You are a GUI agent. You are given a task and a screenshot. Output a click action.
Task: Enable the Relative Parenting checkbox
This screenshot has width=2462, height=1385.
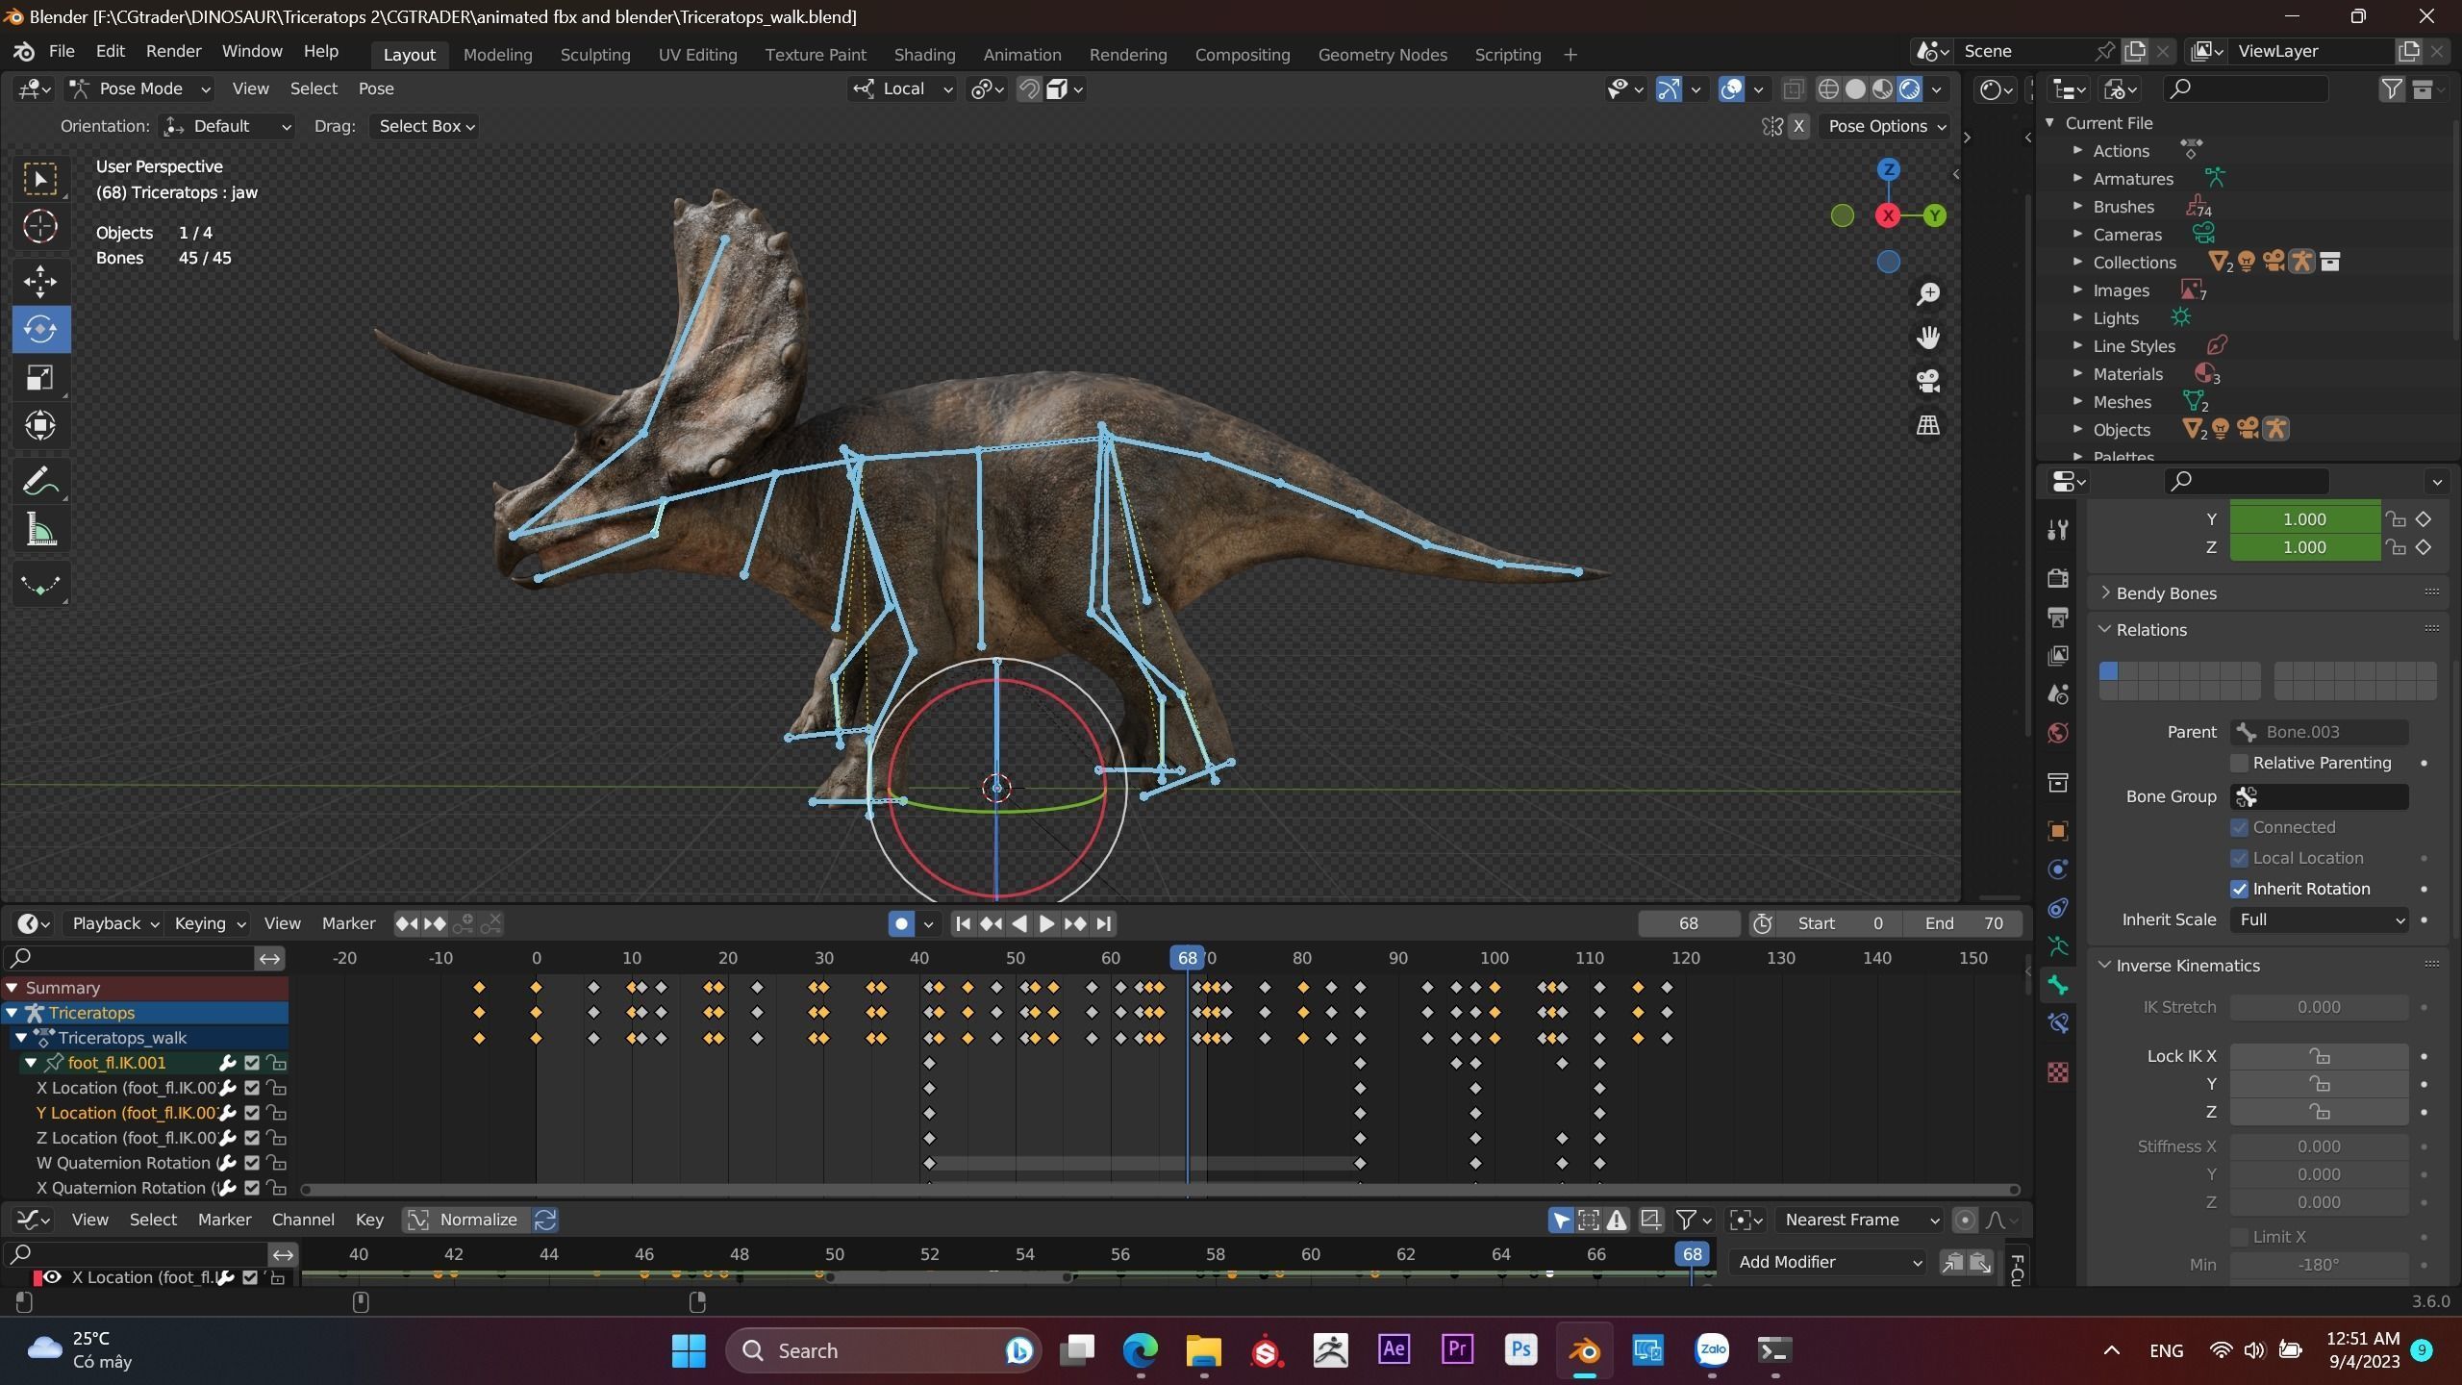pos(2239,763)
